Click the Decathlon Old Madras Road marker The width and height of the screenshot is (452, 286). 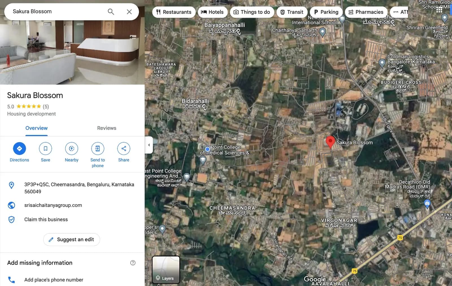coord(427,203)
